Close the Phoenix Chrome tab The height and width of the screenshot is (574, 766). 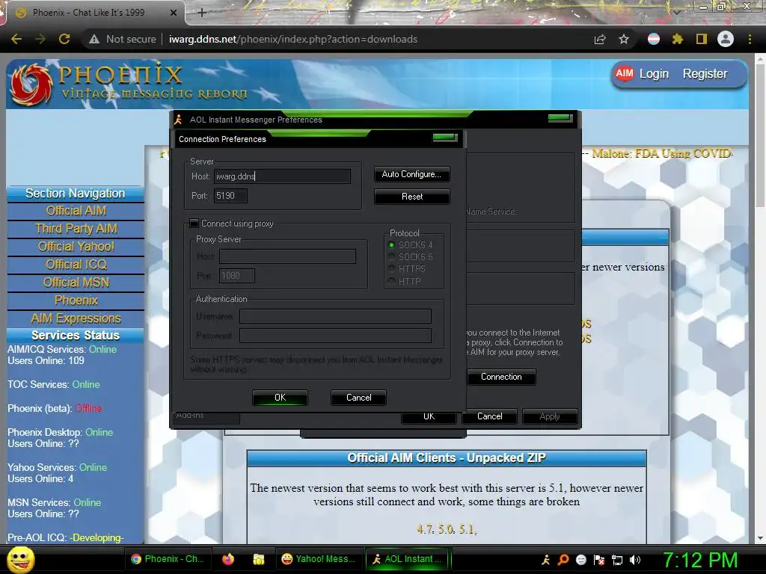[x=174, y=13]
